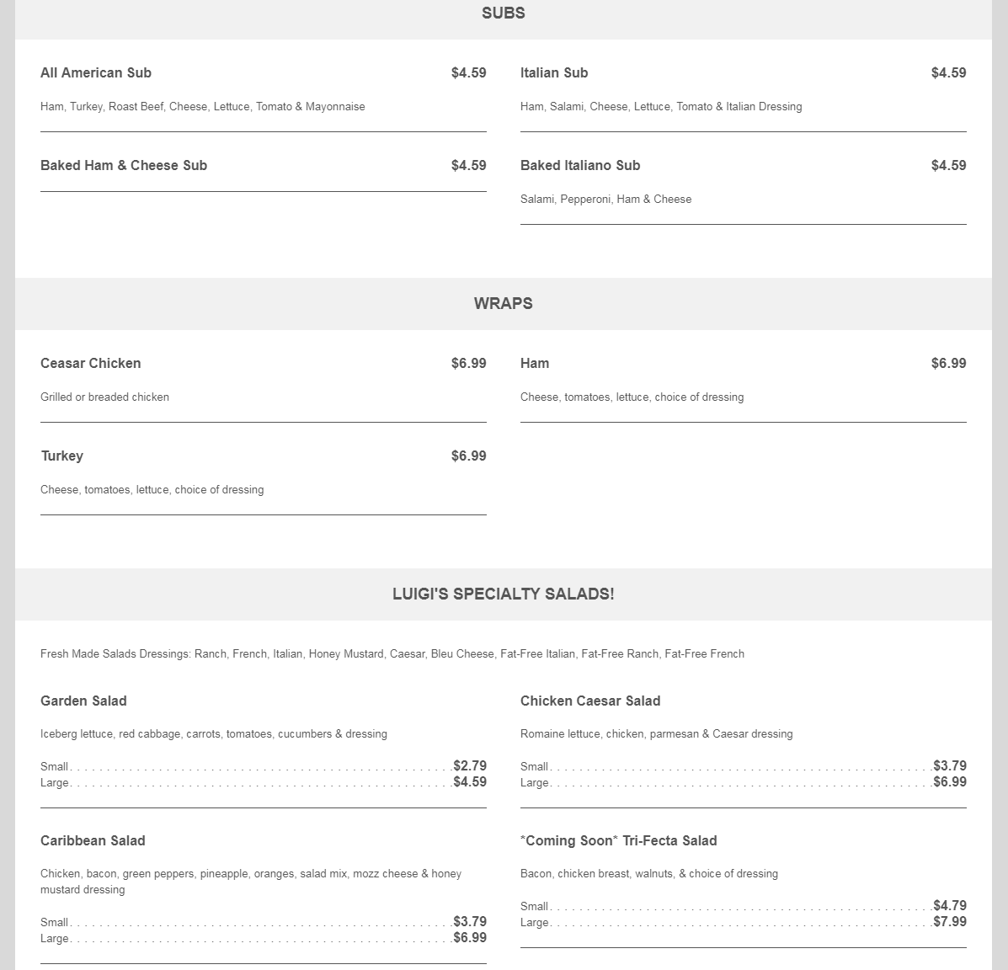Click the Tri-Fecta Salad Large $7.99 price
The image size is (1008, 970).
(950, 921)
